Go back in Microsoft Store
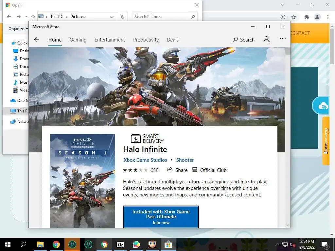Viewport: 335px width, 251px height. (x=37, y=40)
